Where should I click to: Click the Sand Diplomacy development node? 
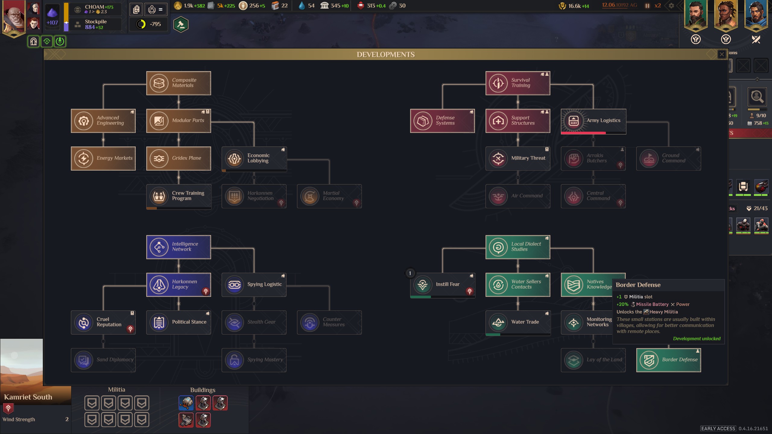click(x=103, y=360)
